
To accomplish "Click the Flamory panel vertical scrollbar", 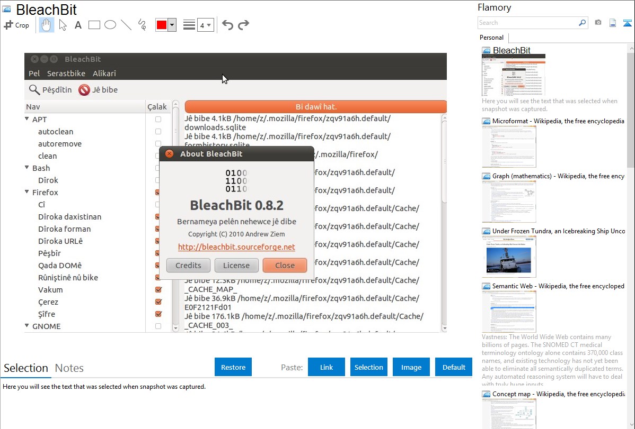I will (x=631, y=109).
